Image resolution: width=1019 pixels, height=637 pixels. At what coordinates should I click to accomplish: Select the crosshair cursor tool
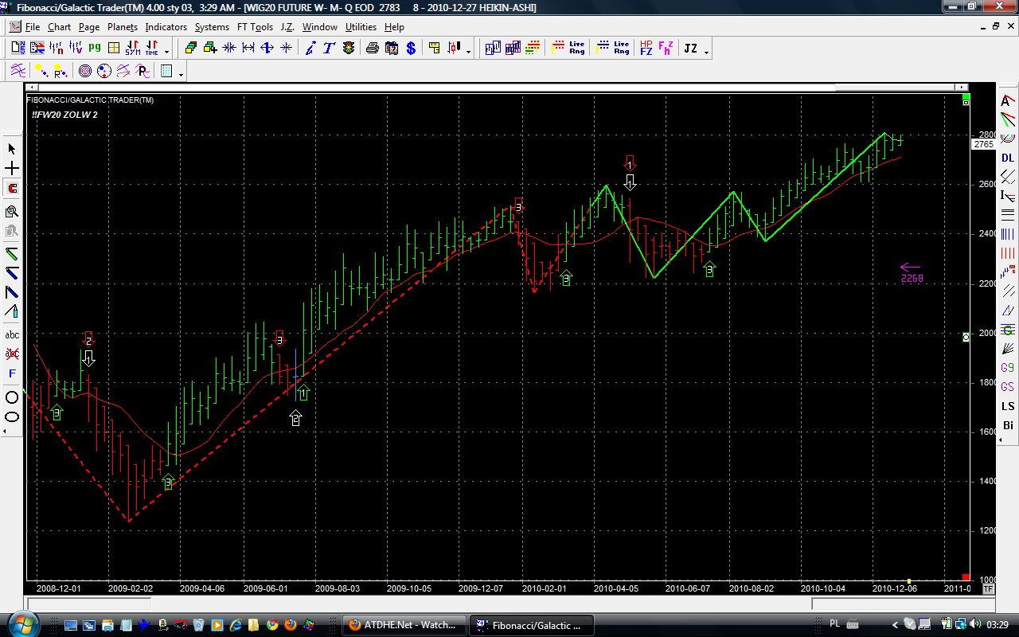(x=12, y=169)
